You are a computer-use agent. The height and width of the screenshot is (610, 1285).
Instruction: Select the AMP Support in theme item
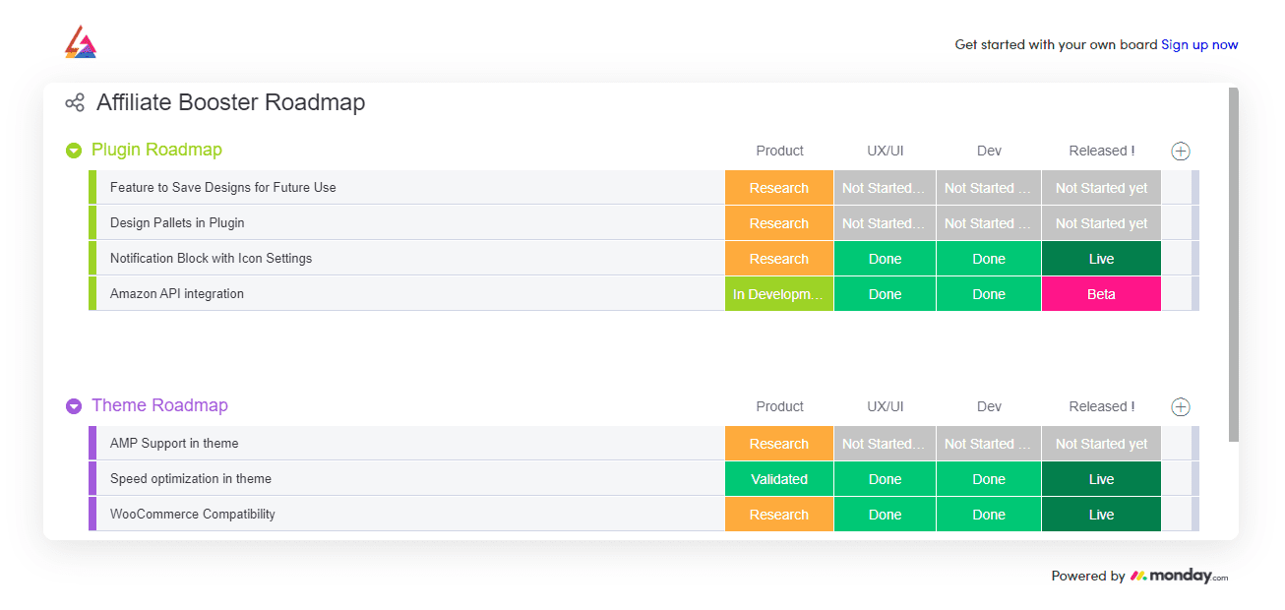(174, 444)
